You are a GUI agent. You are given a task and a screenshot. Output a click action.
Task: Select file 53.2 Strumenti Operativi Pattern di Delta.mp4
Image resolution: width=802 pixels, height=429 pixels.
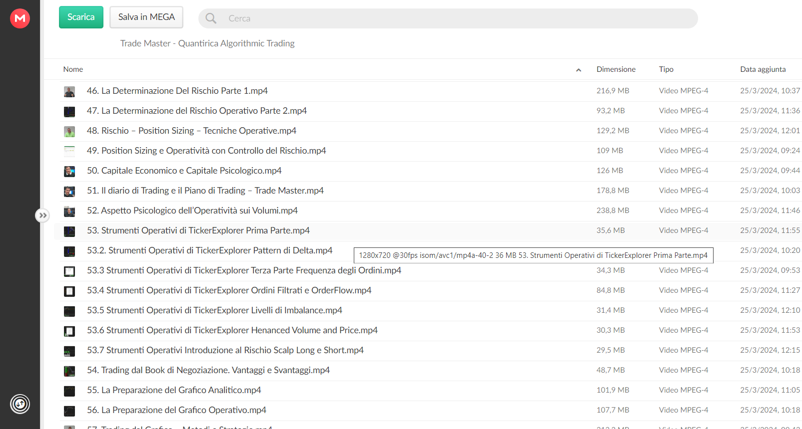point(210,250)
